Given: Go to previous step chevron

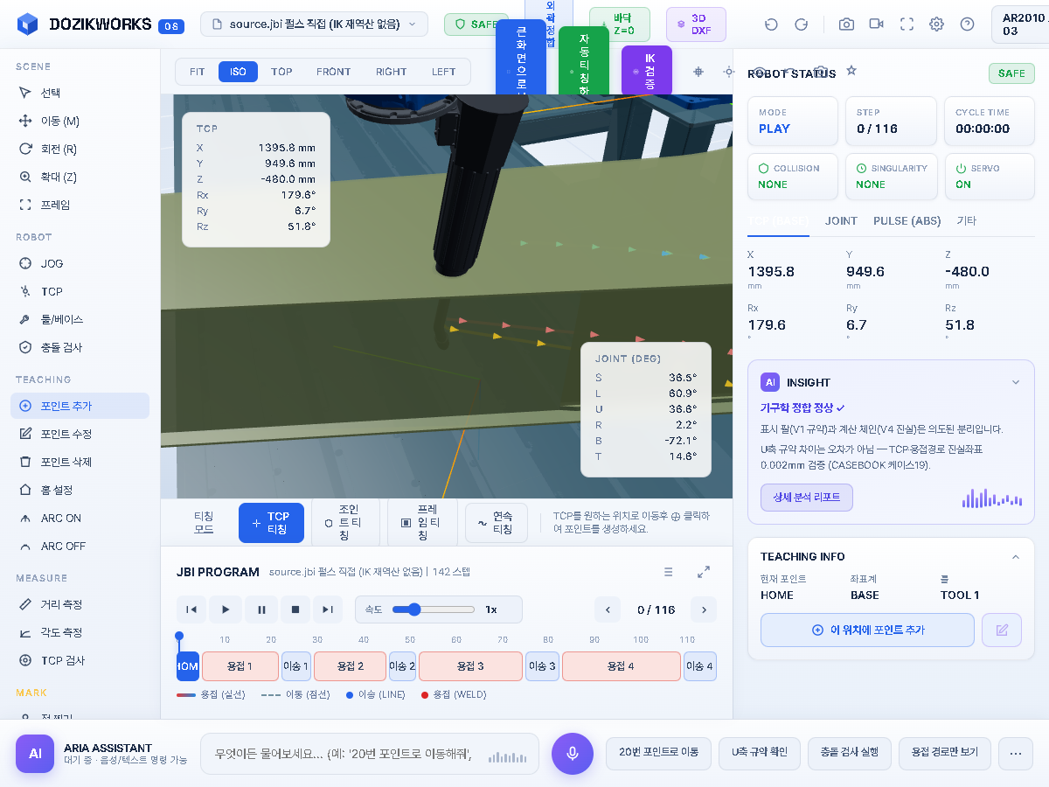Looking at the screenshot, I should click(608, 609).
